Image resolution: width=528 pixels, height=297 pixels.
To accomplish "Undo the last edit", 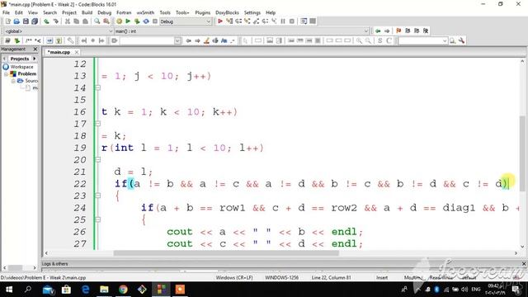I will click(46, 21).
